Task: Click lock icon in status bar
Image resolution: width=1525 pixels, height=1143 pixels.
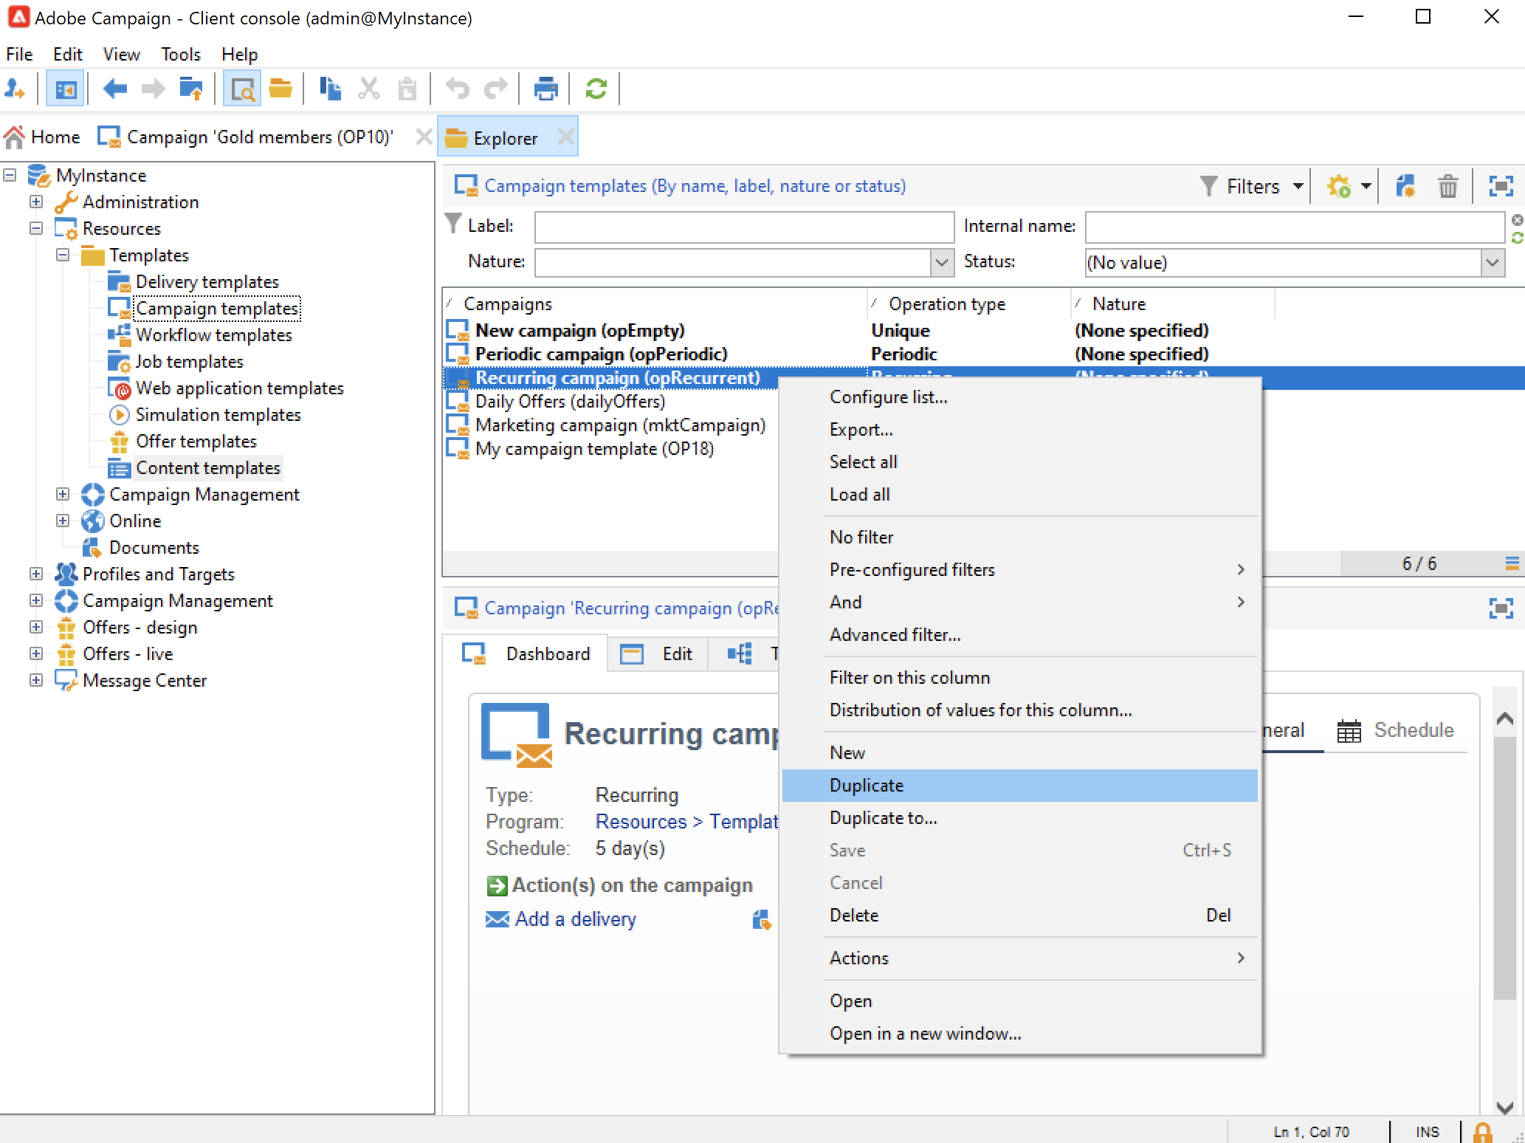Action: click(1482, 1131)
